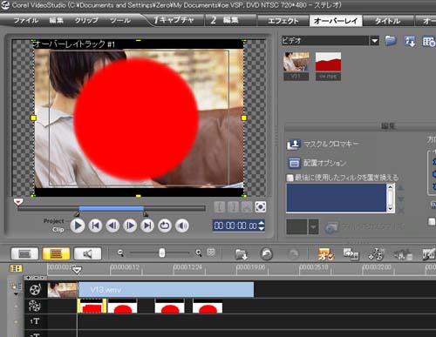Fit project in timeline window
The image size is (436, 337).
click(x=211, y=253)
